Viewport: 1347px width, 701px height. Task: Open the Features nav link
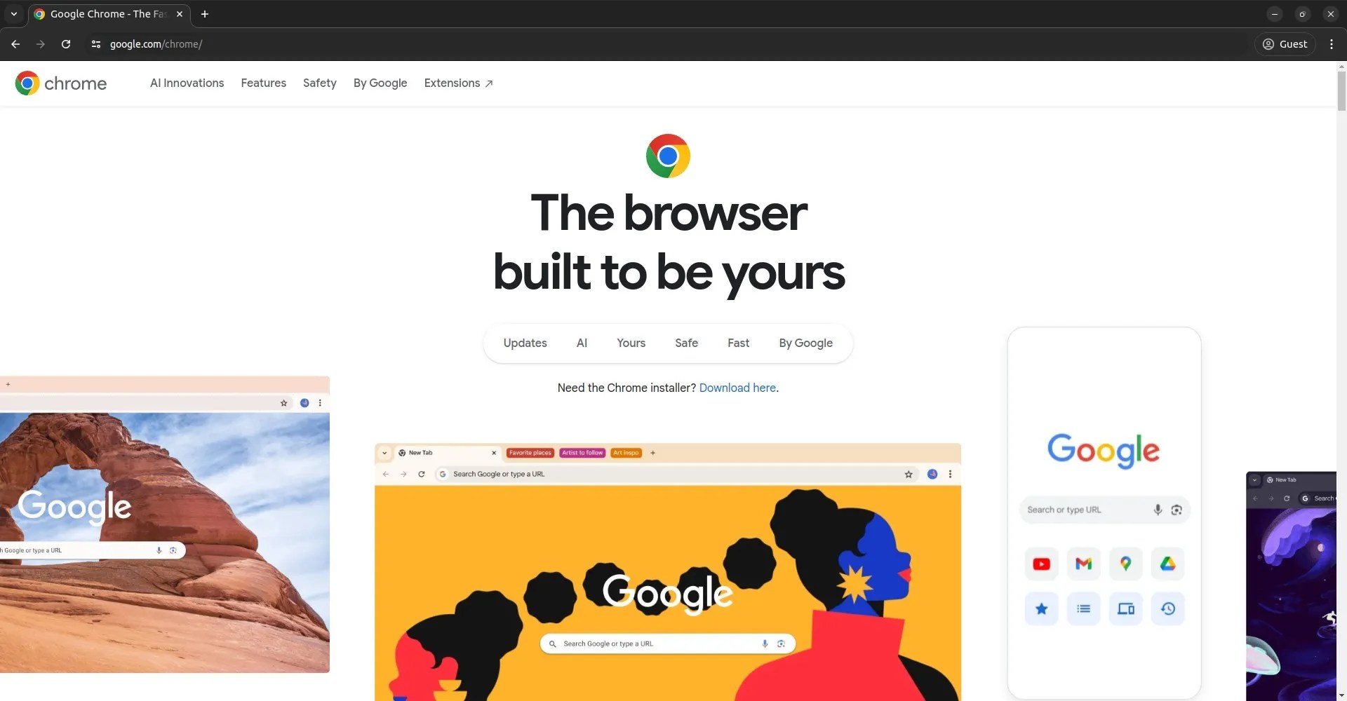(x=264, y=83)
